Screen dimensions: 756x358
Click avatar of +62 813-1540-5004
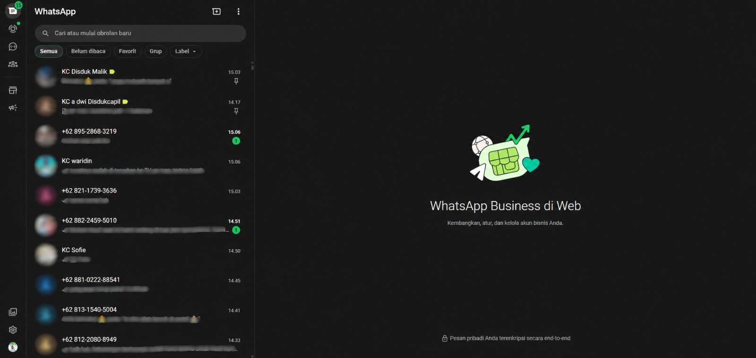46,314
